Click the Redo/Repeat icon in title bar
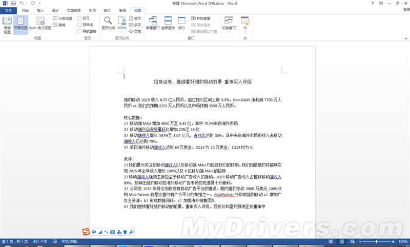Screen dimensions: 410x247 33,4
